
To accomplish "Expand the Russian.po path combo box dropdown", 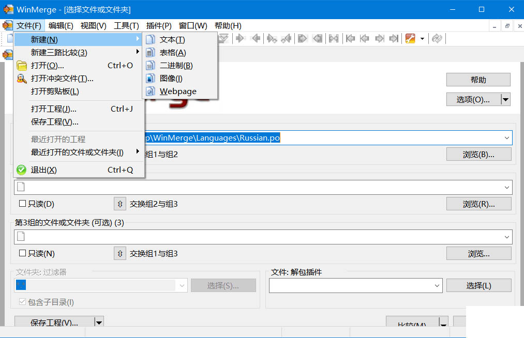I will point(506,138).
